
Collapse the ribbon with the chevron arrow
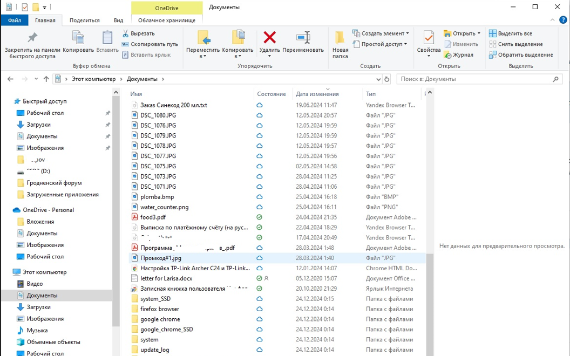[x=552, y=20]
